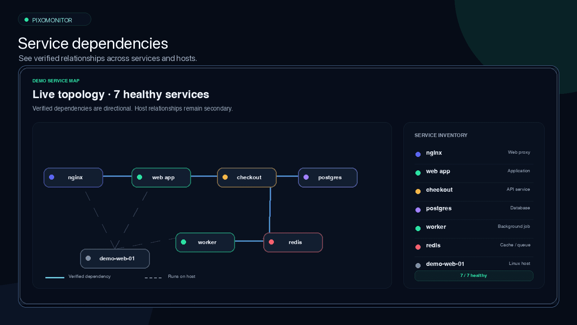The width and height of the screenshot is (577, 325).
Task: Click the Service dependencies page title
Action: (93, 44)
